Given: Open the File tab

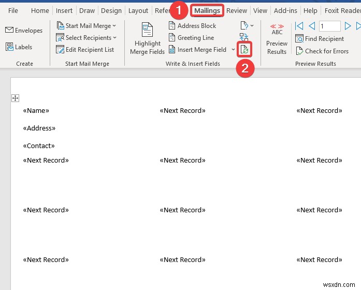Looking at the screenshot, I should point(13,10).
